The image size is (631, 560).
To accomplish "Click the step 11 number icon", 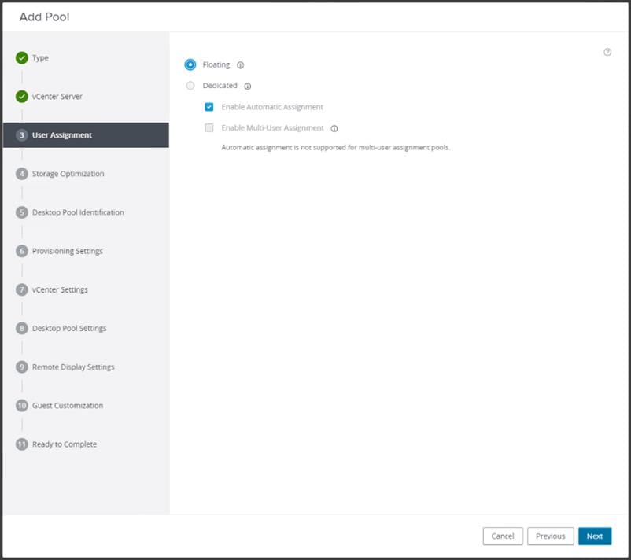I will point(22,444).
